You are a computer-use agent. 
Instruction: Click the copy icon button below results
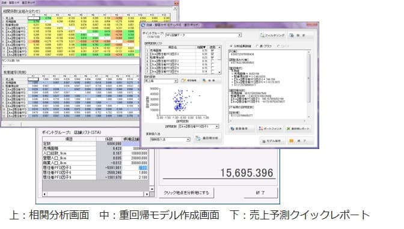tap(241, 128)
